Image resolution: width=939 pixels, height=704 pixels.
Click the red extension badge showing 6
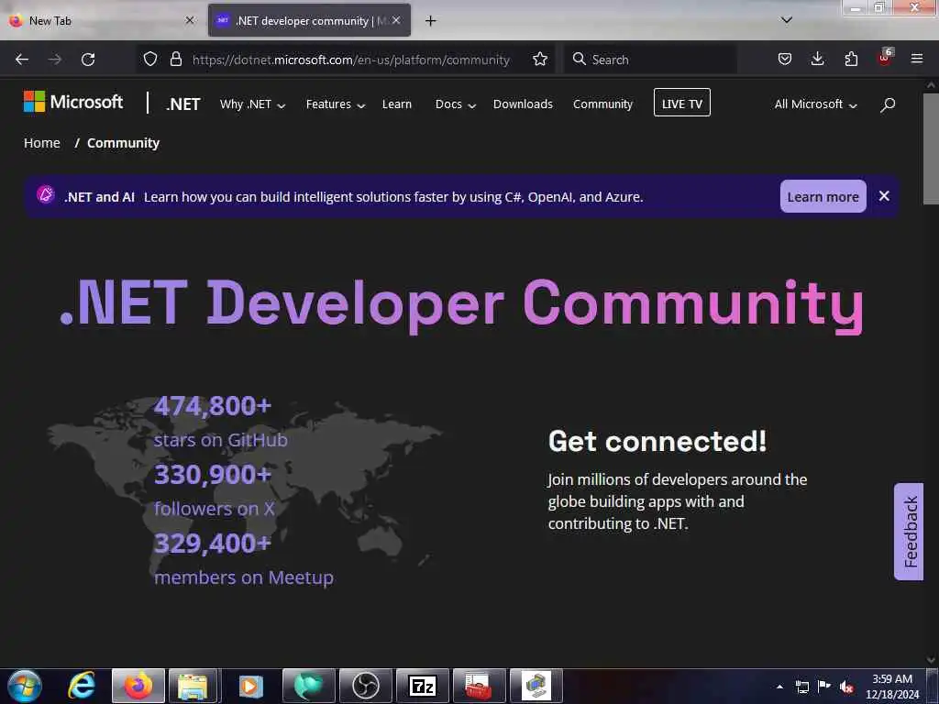click(885, 58)
